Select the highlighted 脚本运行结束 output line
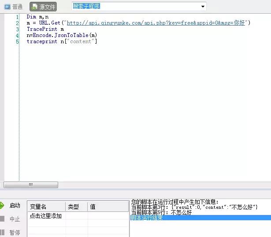Viewport: 271px width, 237px height. 200,218
